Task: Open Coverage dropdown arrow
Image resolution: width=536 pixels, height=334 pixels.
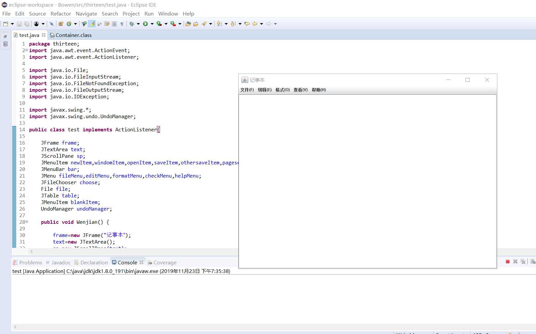Action: click(x=166, y=24)
